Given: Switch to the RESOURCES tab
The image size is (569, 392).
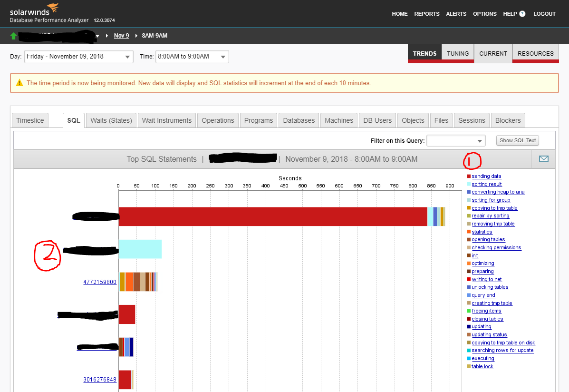Looking at the screenshot, I should pyautogui.click(x=535, y=53).
